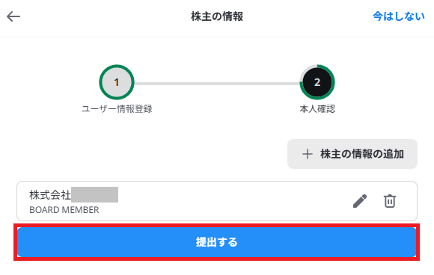This screenshot has height=275, width=434.
Task: Open the 株式会社 shareholder card
Action: tap(217, 201)
